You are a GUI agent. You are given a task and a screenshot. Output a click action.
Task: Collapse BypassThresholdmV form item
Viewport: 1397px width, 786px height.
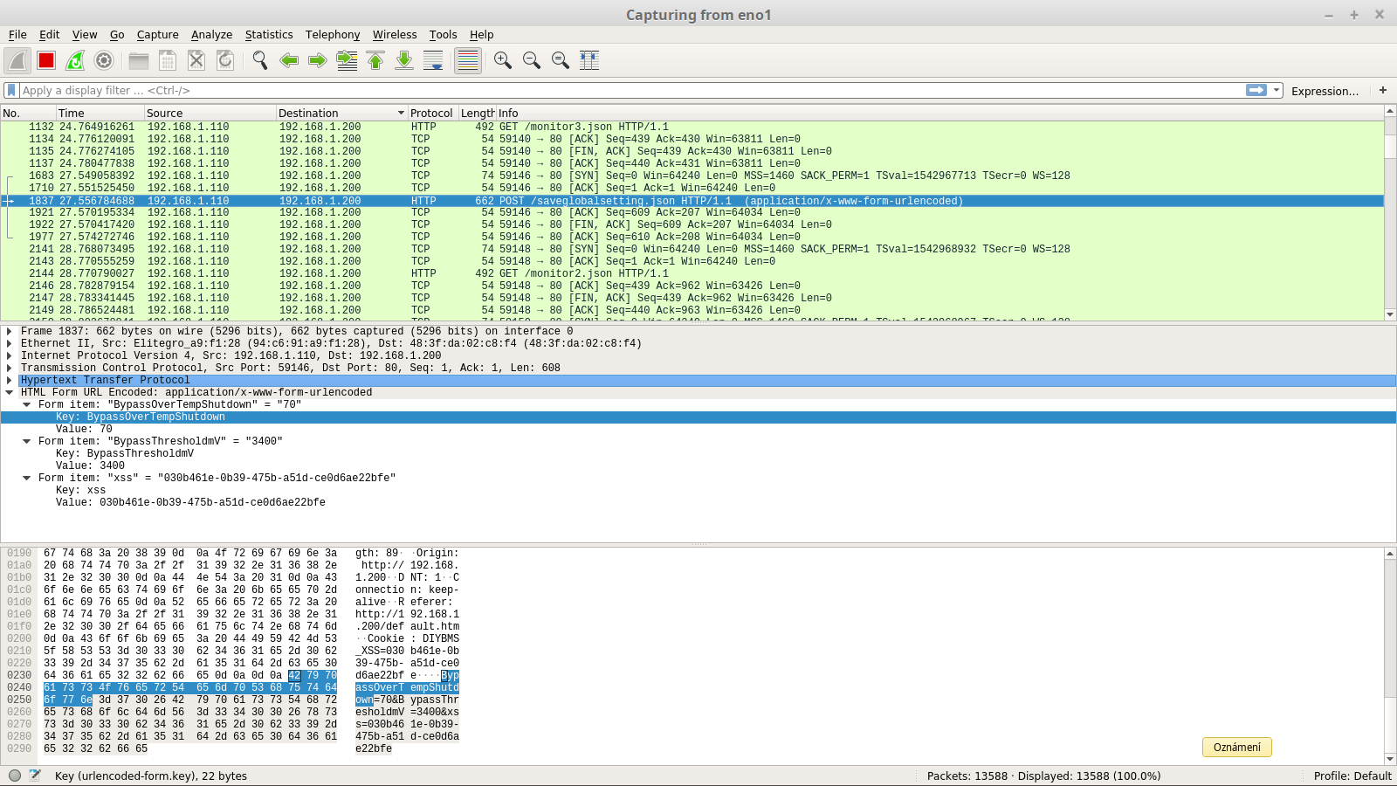27,441
